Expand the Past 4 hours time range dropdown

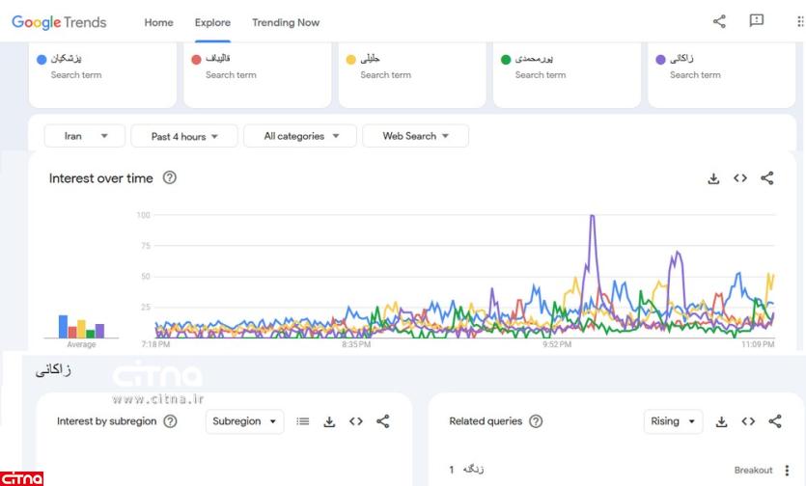pos(184,136)
